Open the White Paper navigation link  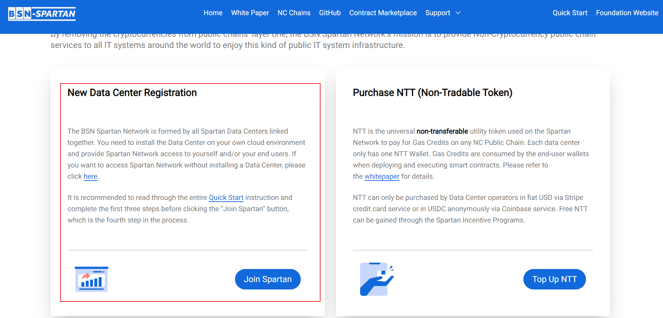(x=250, y=13)
